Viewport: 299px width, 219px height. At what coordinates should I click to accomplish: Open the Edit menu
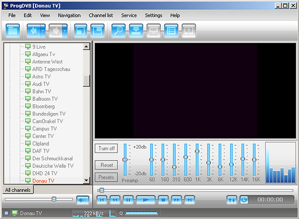click(27, 15)
